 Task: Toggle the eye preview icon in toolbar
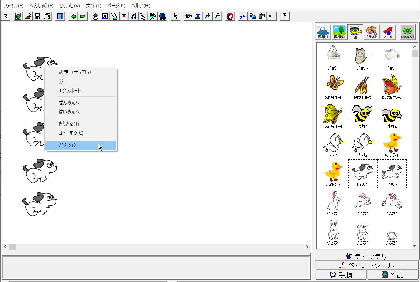[188, 16]
